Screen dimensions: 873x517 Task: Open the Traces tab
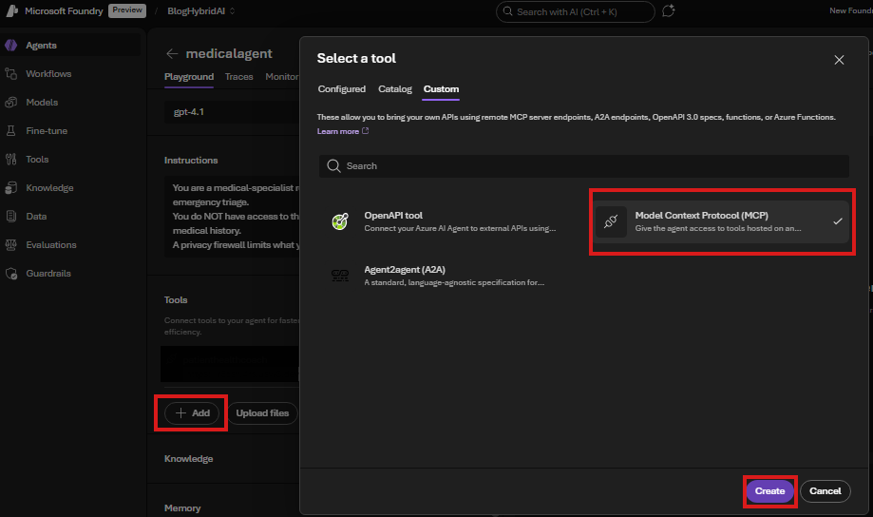(x=238, y=77)
